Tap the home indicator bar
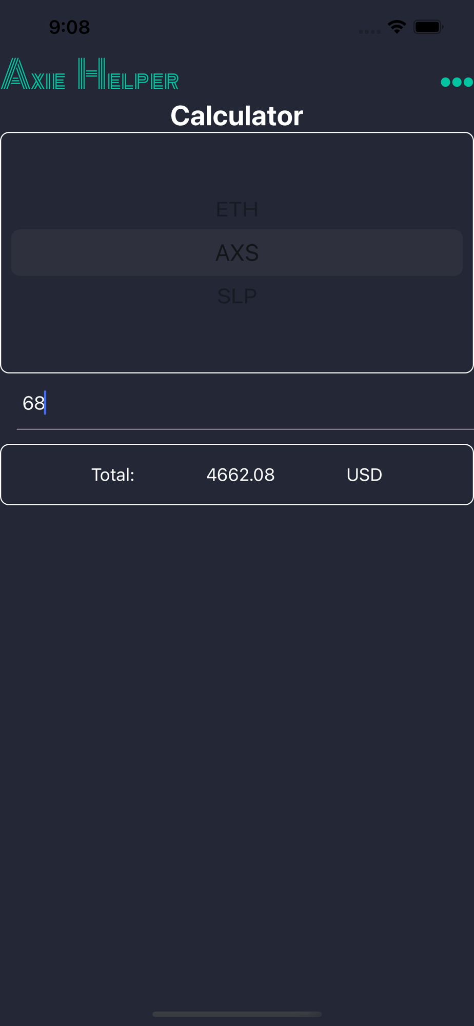Viewport: 474px width, 1026px height. click(237, 1014)
